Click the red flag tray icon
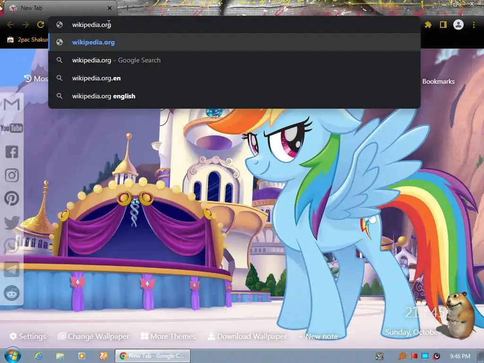This screenshot has width=484, height=363. pos(414,356)
